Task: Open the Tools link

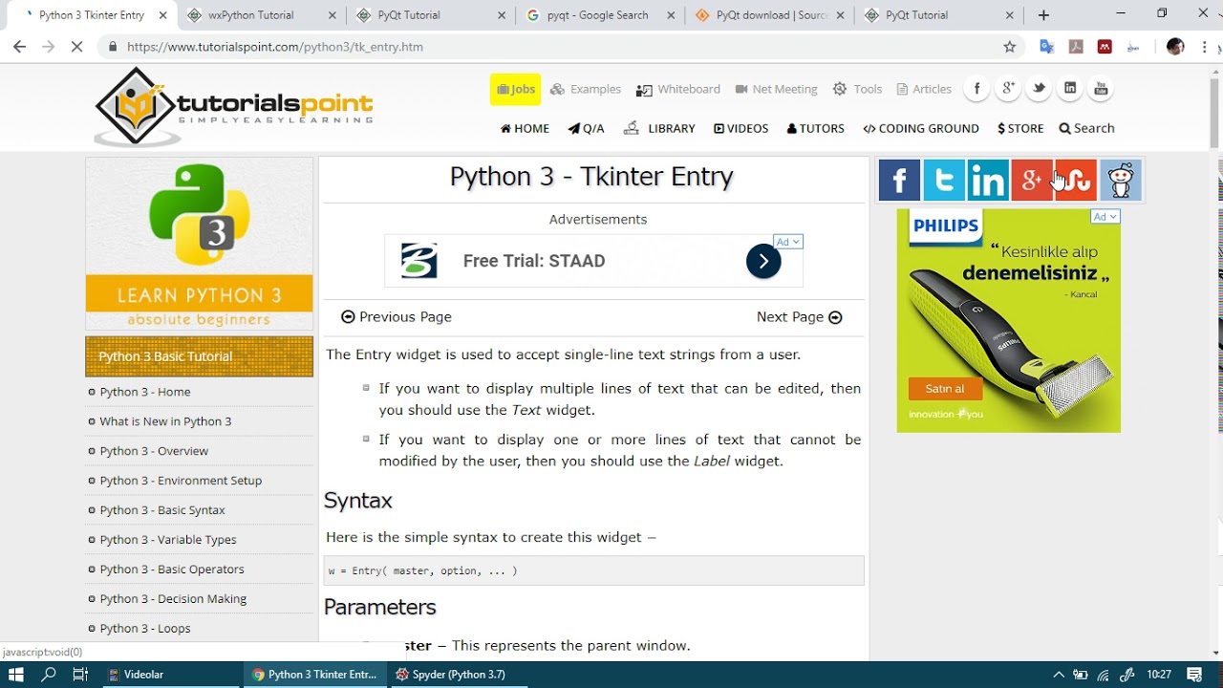Action: pos(857,89)
